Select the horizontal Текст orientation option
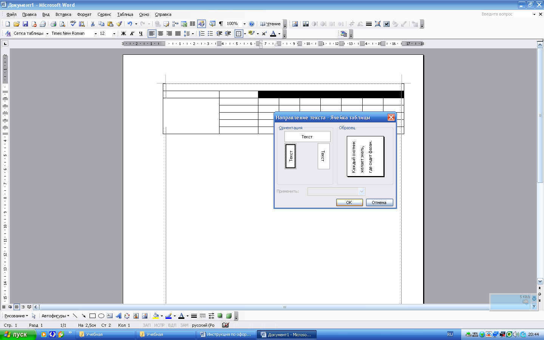 [307, 137]
